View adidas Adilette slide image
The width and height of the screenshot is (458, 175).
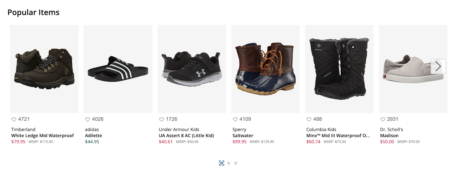tap(118, 69)
